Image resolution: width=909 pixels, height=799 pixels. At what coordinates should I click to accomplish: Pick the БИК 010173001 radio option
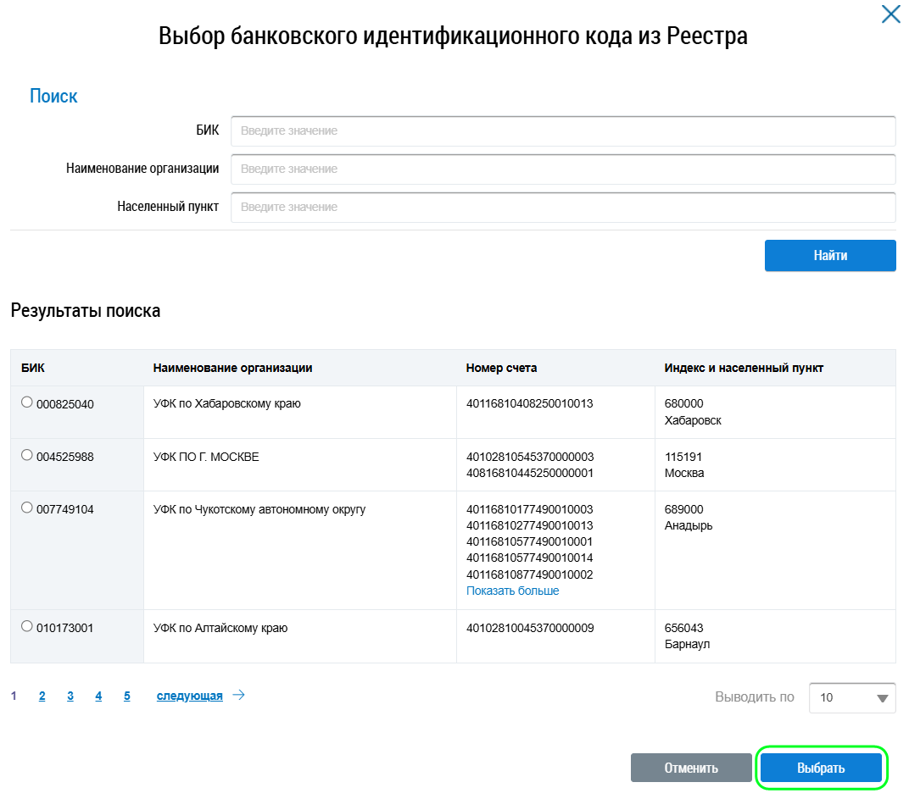tap(27, 627)
